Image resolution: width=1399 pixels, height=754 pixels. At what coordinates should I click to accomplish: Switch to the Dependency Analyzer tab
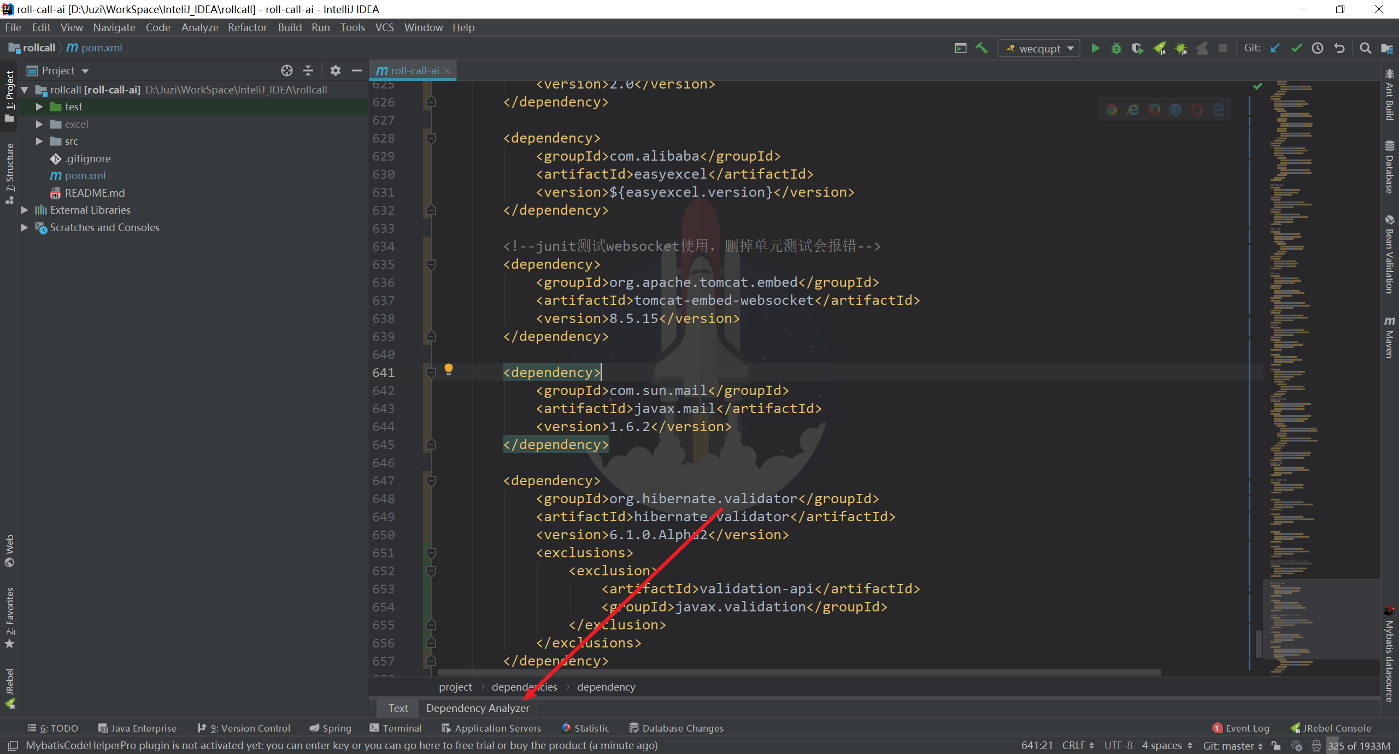[478, 708]
